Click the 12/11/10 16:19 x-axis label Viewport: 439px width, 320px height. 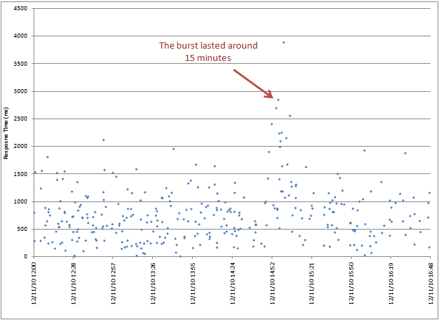point(391,282)
